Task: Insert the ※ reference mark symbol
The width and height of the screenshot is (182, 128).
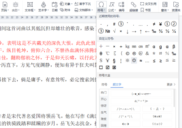Action: coord(127,61)
